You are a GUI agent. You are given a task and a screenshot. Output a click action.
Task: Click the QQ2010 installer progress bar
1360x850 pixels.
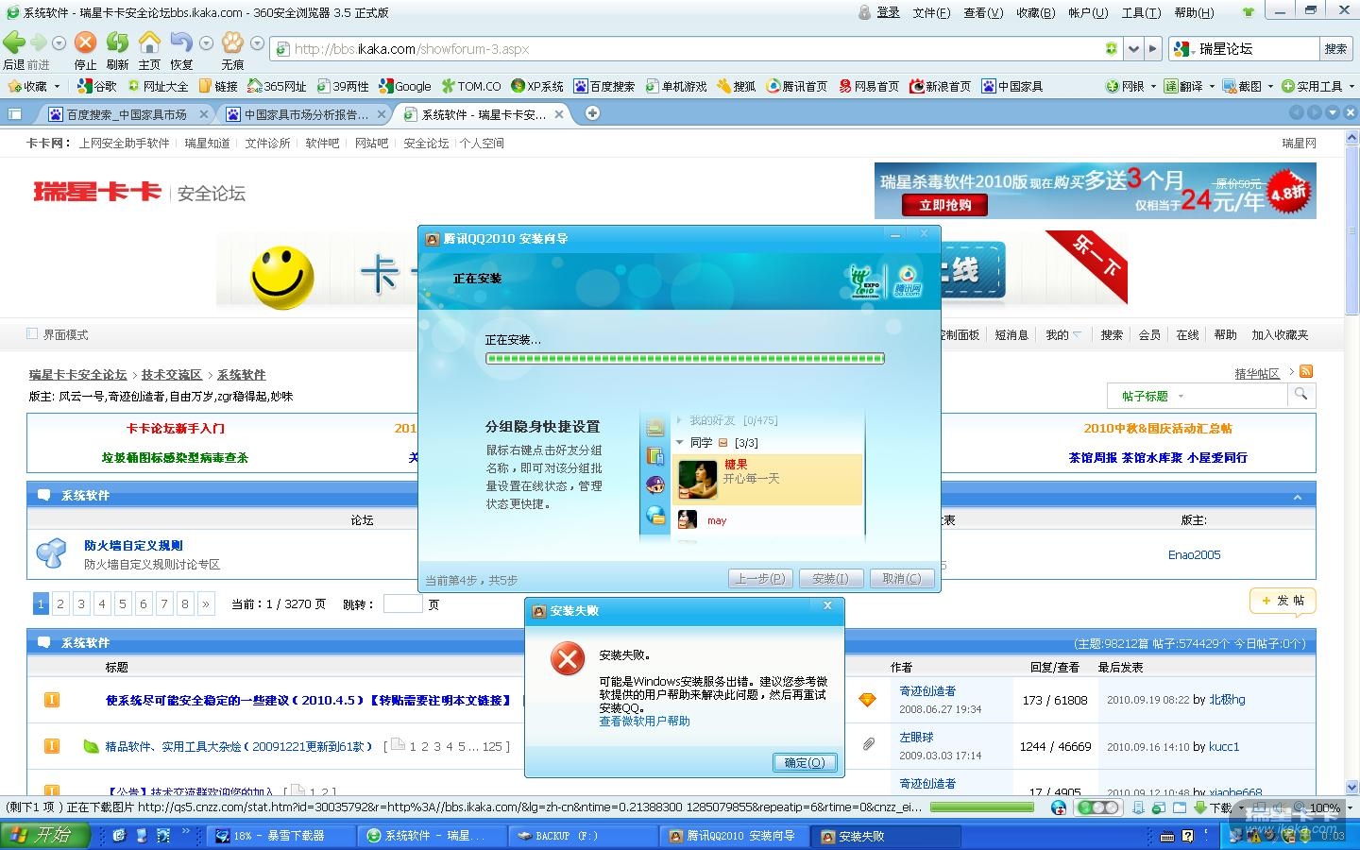[685, 358]
